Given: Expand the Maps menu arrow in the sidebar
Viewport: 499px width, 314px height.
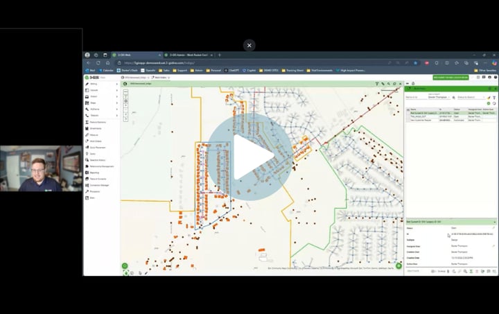Looking at the screenshot, I should pyautogui.click(x=117, y=103).
